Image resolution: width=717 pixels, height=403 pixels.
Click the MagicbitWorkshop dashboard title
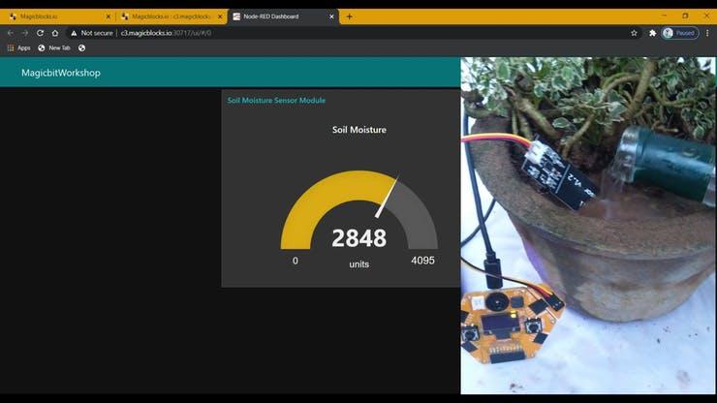(x=61, y=73)
